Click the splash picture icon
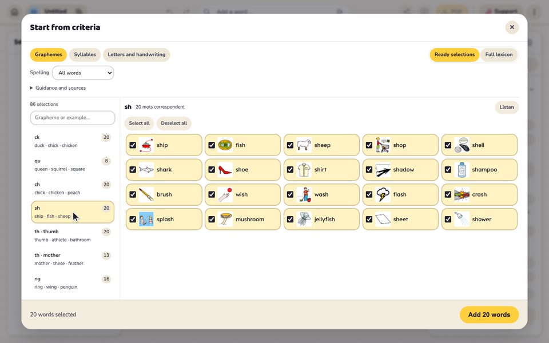 [x=146, y=220]
